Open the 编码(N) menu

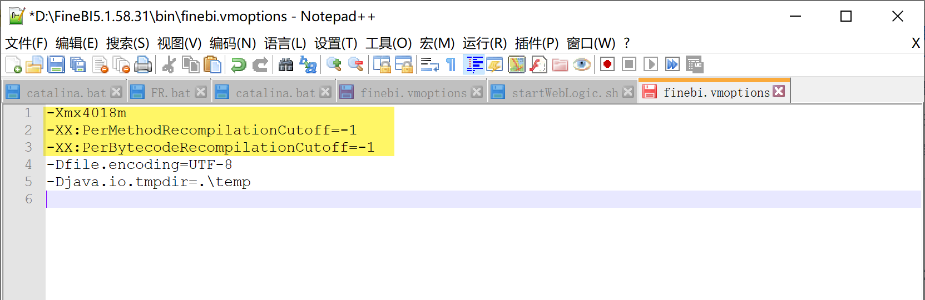[x=233, y=43]
